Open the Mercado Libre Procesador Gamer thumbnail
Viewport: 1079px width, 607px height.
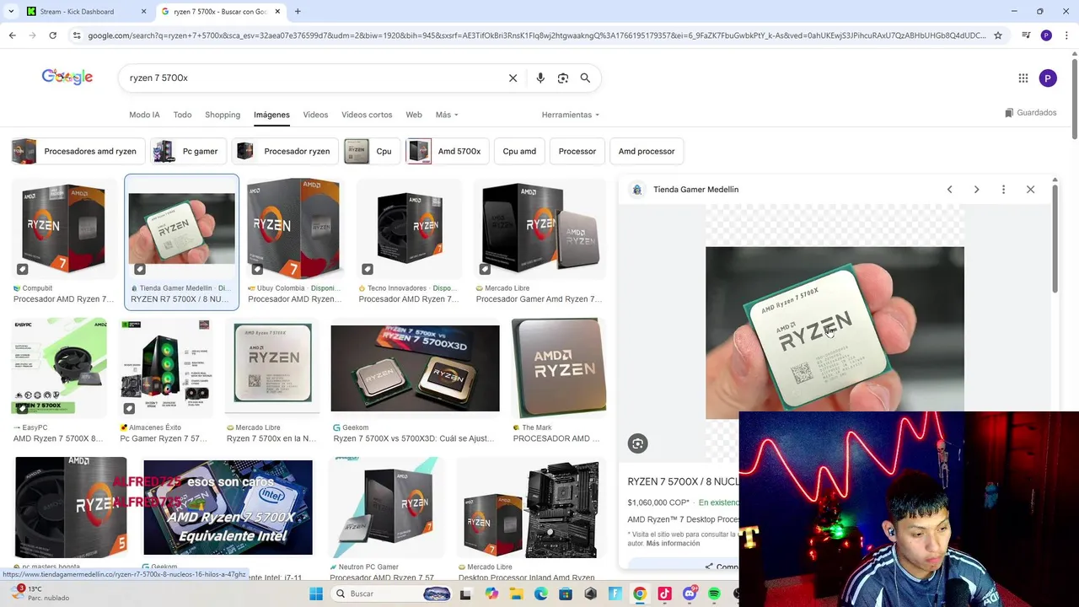[540, 228]
